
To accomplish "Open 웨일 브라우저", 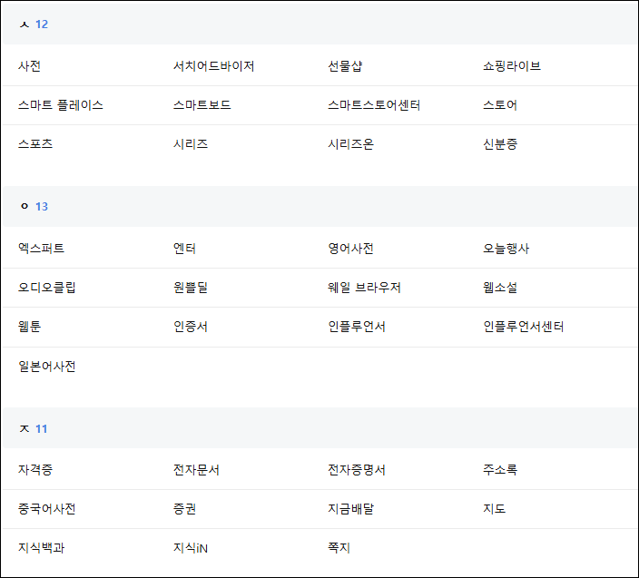I will tap(364, 287).
